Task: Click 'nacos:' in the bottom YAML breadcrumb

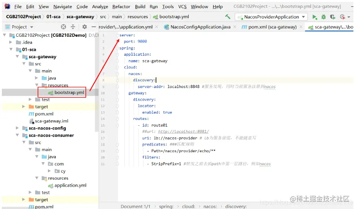Action: coord(210,206)
